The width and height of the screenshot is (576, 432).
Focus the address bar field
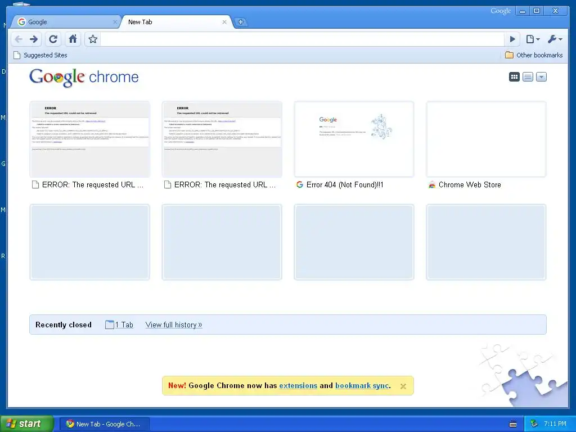point(302,39)
